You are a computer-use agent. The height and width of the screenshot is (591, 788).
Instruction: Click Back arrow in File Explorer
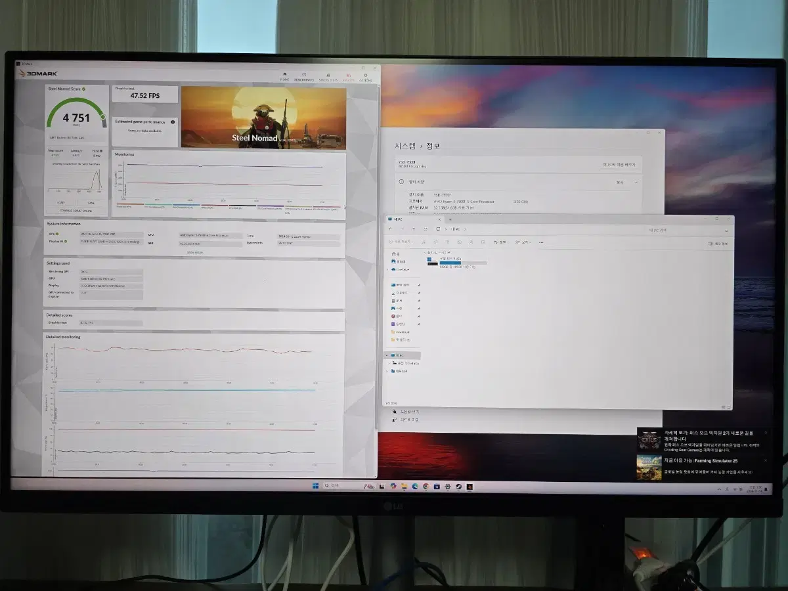[391, 229]
